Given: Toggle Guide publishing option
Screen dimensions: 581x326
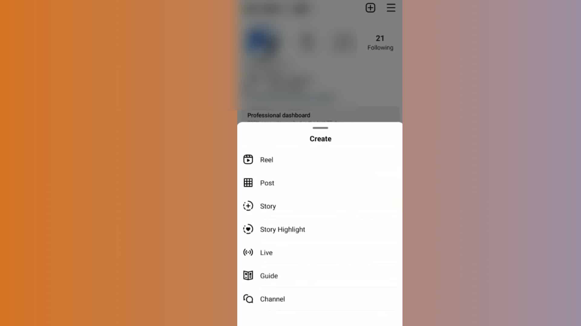Looking at the screenshot, I should tap(268, 276).
